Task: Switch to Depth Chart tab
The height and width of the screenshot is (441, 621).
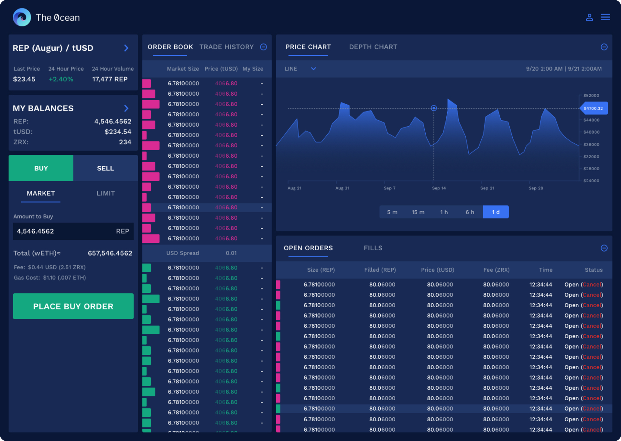Action: [373, 47]
